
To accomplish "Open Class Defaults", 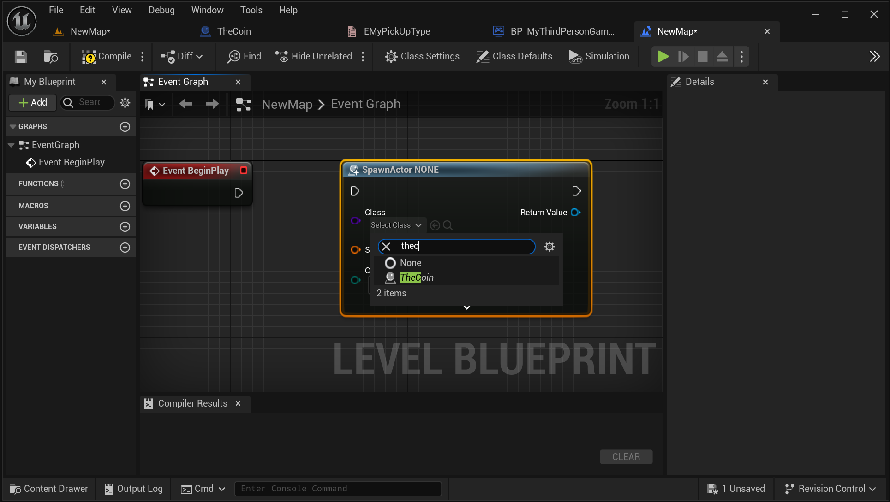I will pyautogui.click(x=514, y=56).
